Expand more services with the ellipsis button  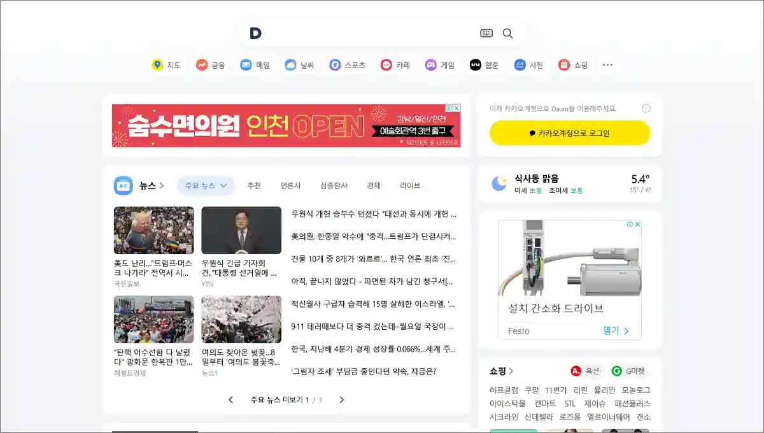click(x=608, y=64)
